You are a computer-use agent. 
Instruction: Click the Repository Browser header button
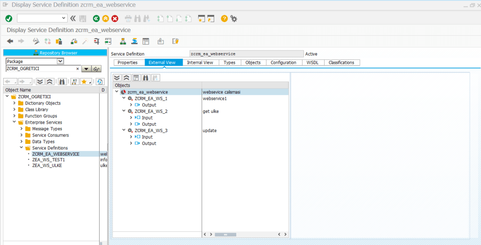pyautogui.click(x=55, y=53)
